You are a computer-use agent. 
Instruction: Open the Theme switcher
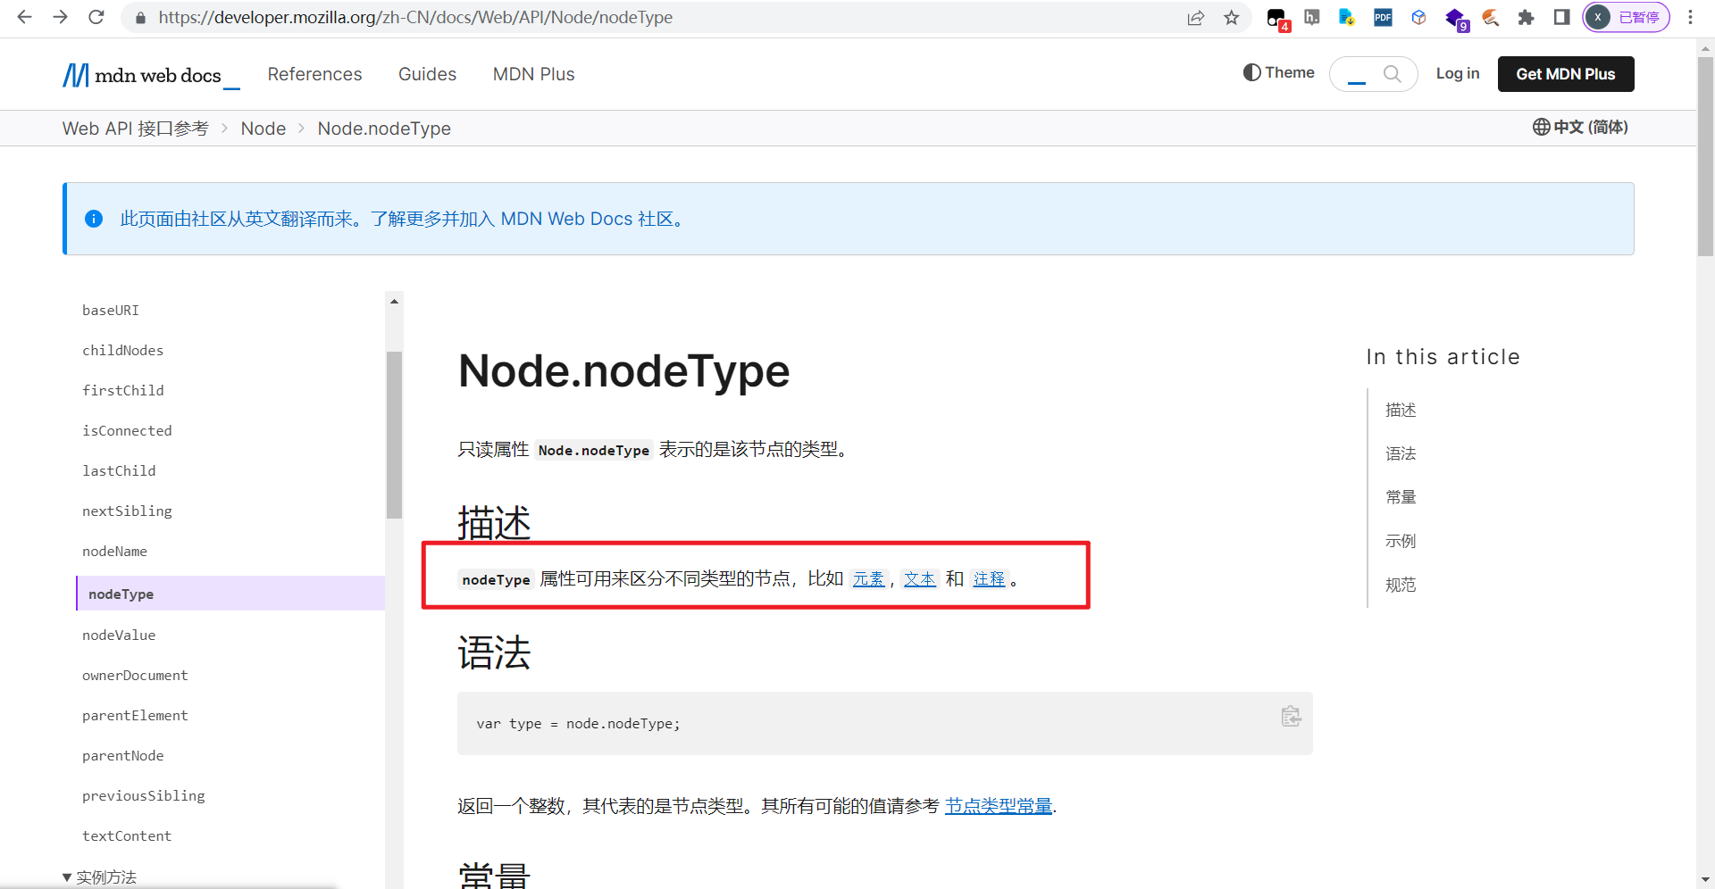pos(1277,72)
